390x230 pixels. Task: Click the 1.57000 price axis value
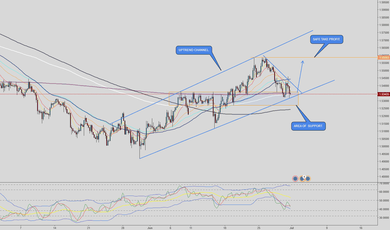pyautogui.click(x=384, y=40)
